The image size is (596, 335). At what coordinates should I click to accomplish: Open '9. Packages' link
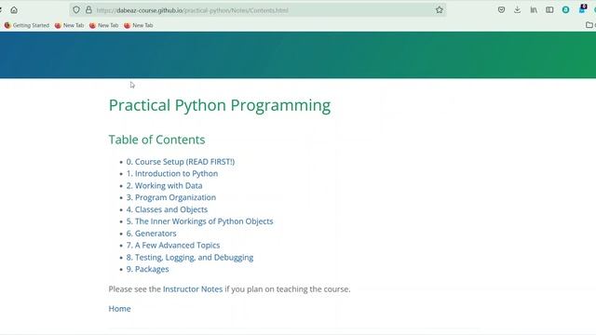[147, 269]
